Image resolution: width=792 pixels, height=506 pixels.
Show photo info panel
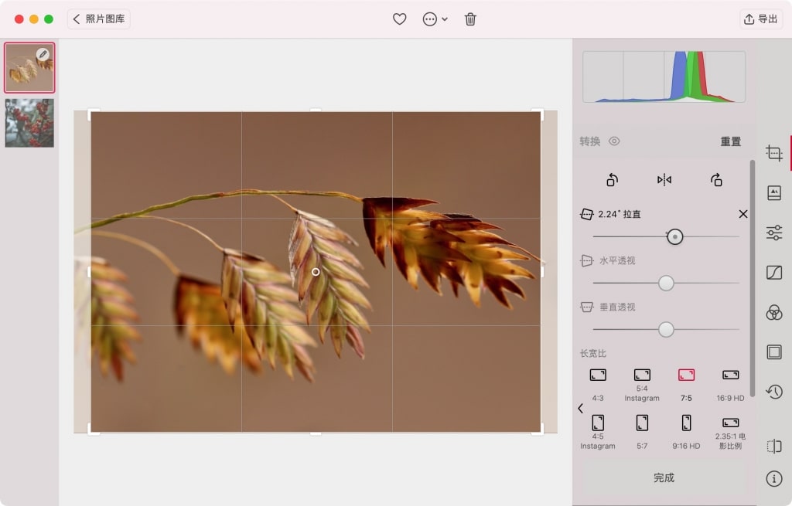pos(774,479)
